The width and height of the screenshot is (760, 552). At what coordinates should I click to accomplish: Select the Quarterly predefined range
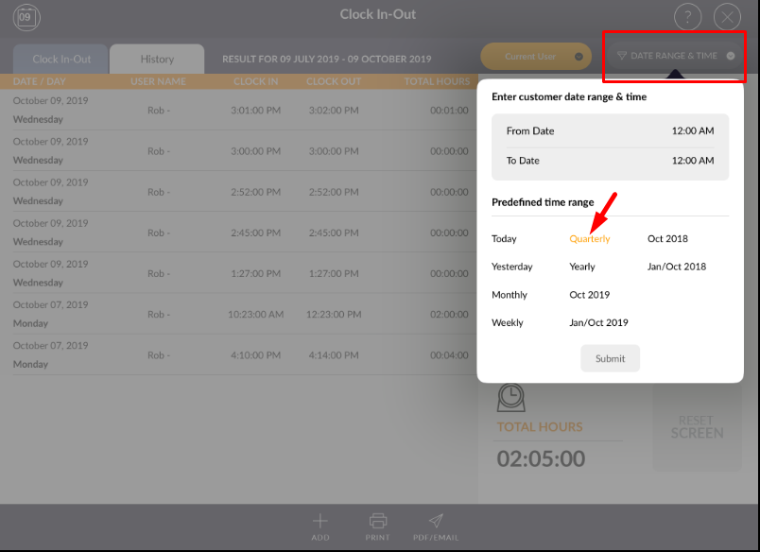pos(590,239)
